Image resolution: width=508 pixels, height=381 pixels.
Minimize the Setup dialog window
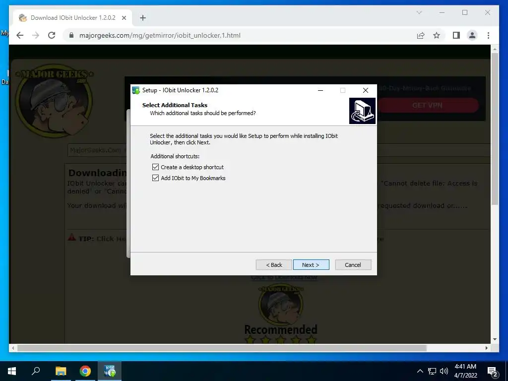[320, 90]
